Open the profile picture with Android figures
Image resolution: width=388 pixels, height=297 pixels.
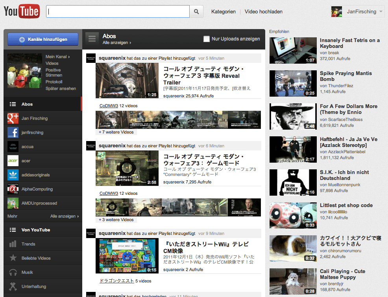[x=25, y=71]
